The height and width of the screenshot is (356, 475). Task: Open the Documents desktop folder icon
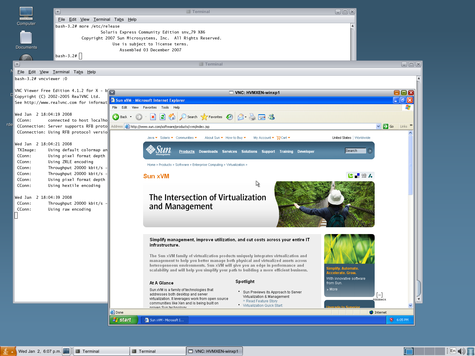pyautogui.click(x=26, y=38)
